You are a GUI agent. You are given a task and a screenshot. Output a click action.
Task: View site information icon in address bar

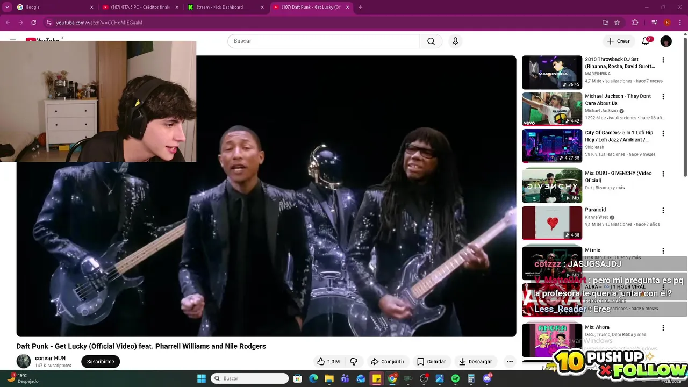click(x=49, y=23)
